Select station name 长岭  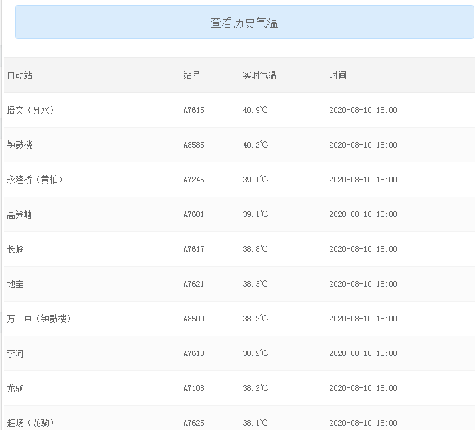tap(16, 249)
